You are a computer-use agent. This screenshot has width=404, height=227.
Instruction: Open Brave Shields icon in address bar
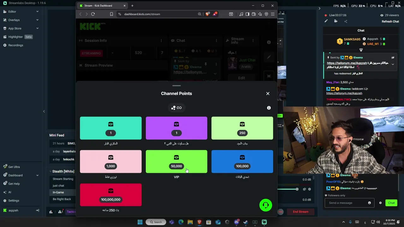pyautogui.click(x=207, y=14)
